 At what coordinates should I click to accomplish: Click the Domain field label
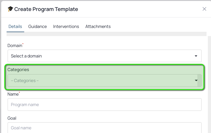pos(15,45)
